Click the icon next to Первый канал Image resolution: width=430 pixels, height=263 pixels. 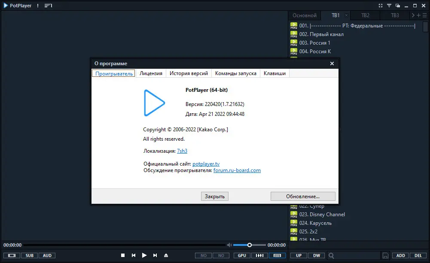(294, 34)
